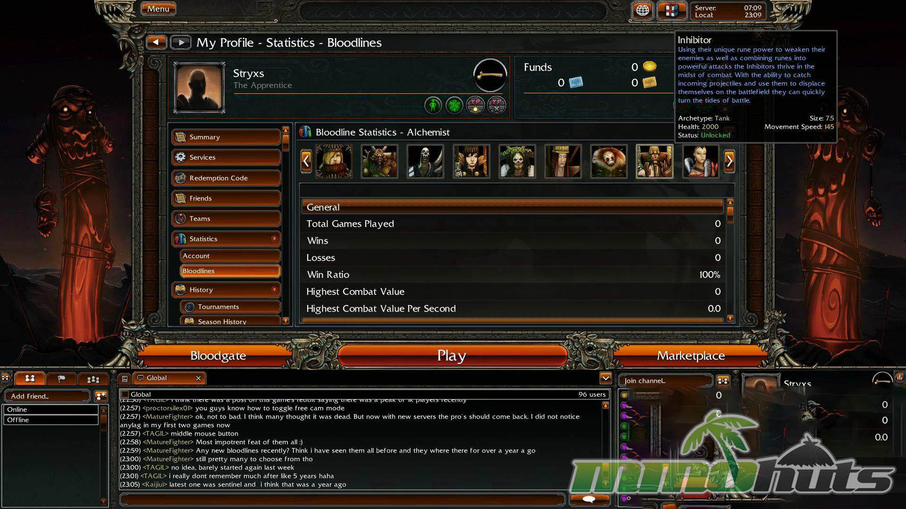Collapse the Statistics menu section

click(274, 239)
